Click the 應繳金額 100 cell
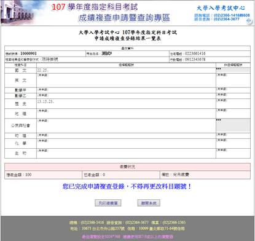 [x=43, y=175]
